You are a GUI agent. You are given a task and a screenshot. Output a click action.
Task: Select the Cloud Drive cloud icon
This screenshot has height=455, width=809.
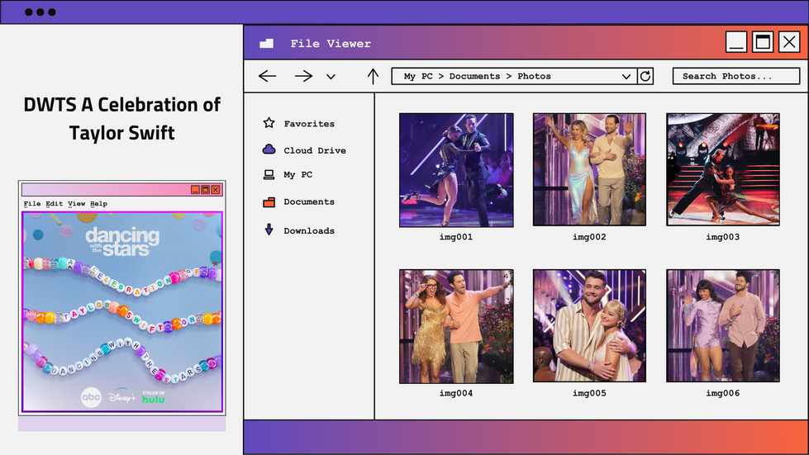tap(269, 149)
